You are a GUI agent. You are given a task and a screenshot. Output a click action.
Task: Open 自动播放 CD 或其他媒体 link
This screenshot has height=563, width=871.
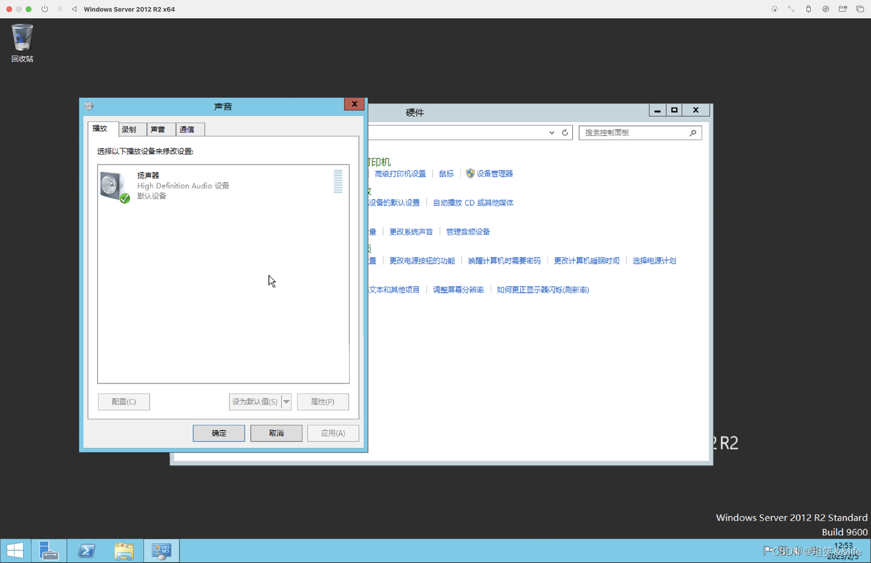[473, 203]
